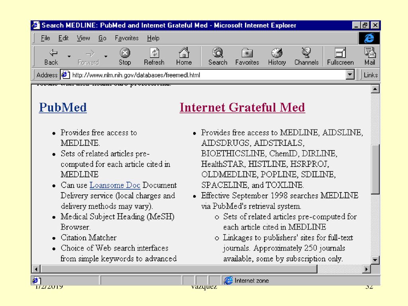Click the text "OLDMEDLINE, POPLINE, SDILINE,"

point(269,175)
